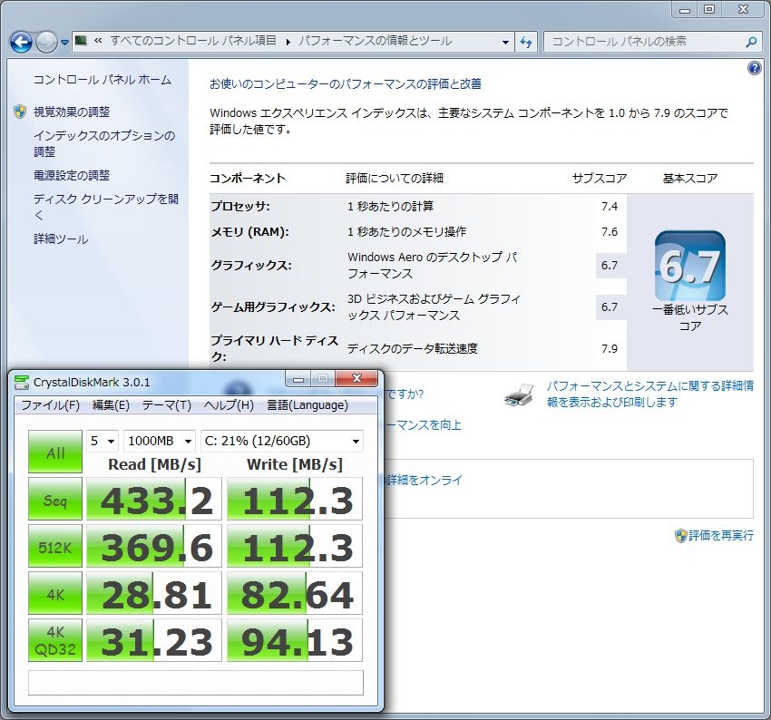The image size is (771, 720).
Task: Click the refresh button beside address bar
Action: click(527, 42)
